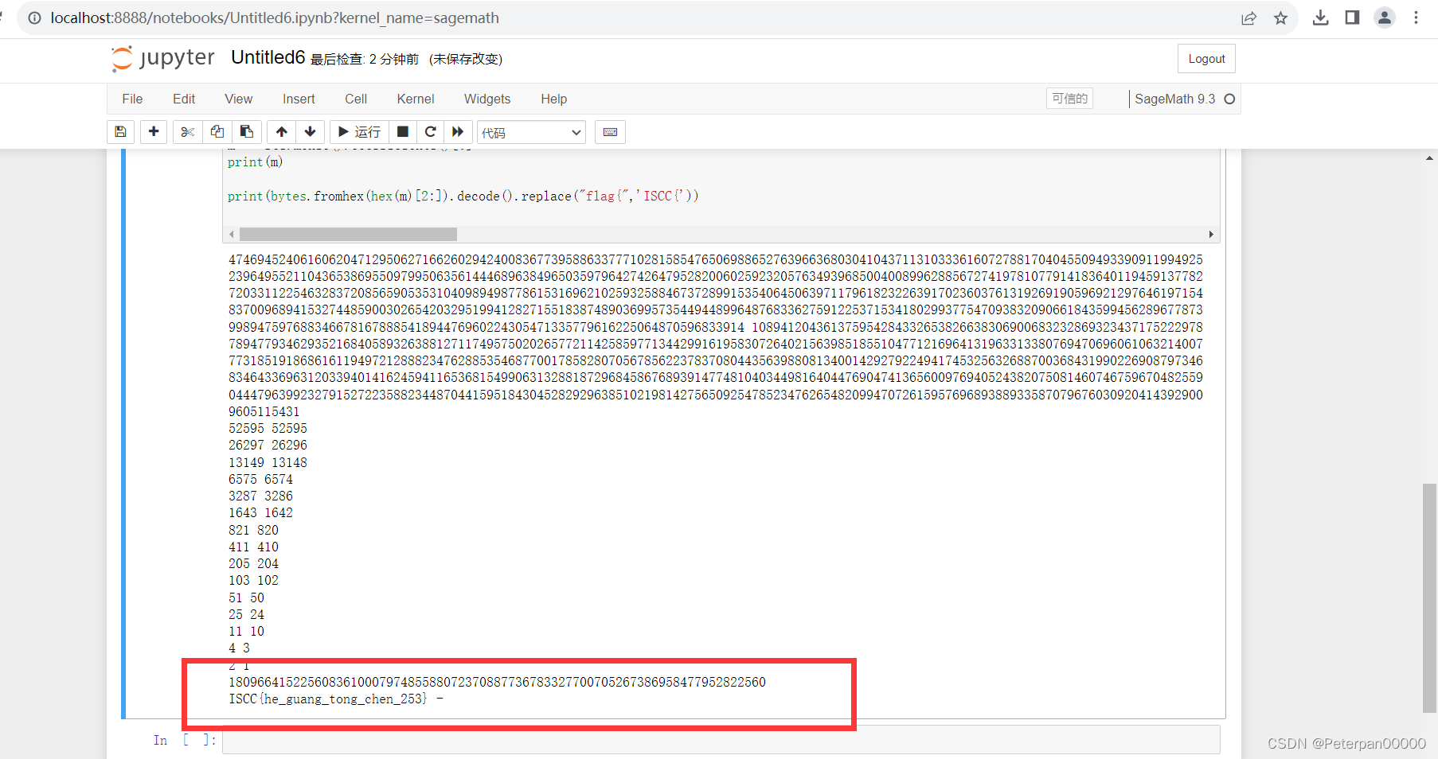This screenshot has height=759, width=1438.
Task: View site information icon in address bar
Action: (x=34, y=18)
